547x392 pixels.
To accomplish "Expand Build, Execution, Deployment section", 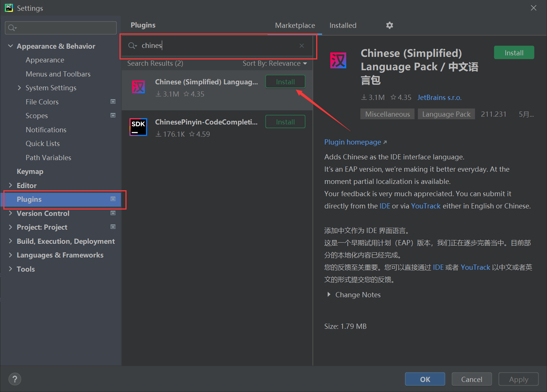I will (x=10, y=241).
